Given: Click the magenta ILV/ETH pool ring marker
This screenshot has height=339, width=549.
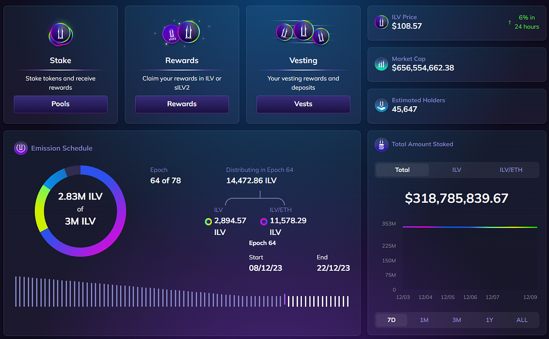Looking at the screenshot, I should (264, 222).
